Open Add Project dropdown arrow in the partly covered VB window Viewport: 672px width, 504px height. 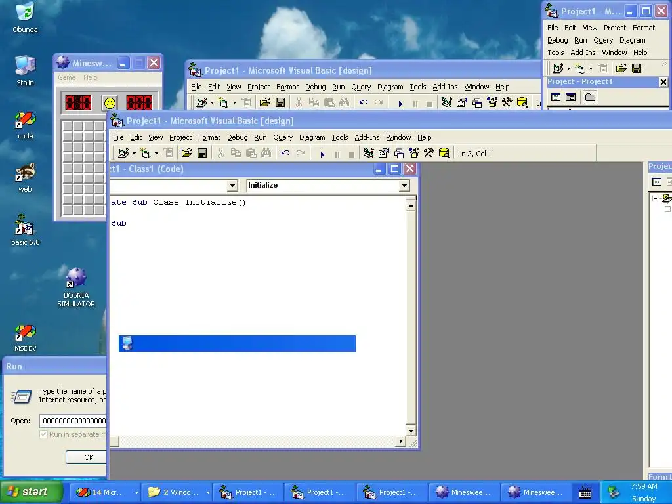212,102
